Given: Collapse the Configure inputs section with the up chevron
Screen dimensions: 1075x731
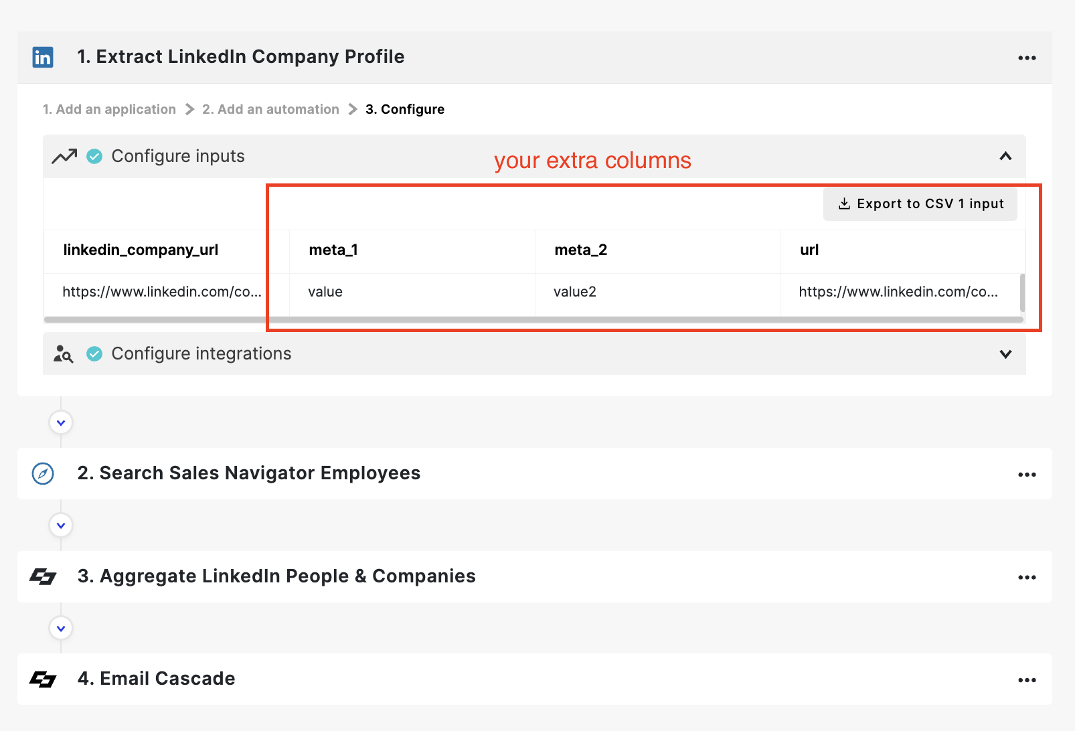Looking at the screenshot, I should tap(1005, 156).
